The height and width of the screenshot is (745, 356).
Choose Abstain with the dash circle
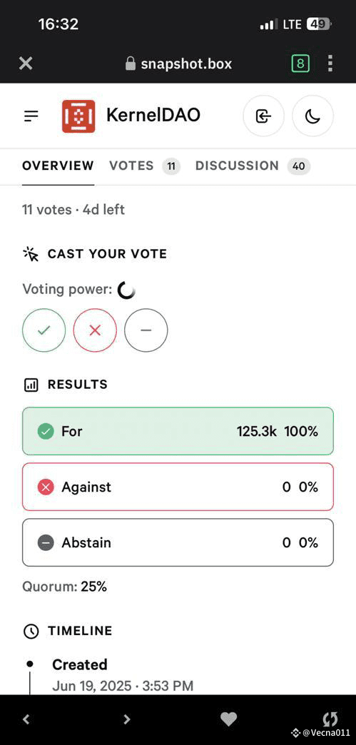point(146,330)
